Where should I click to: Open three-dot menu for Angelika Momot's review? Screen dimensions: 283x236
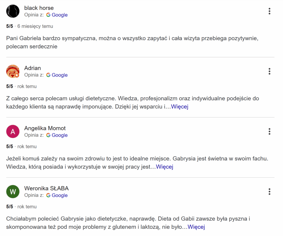(269, 131)
